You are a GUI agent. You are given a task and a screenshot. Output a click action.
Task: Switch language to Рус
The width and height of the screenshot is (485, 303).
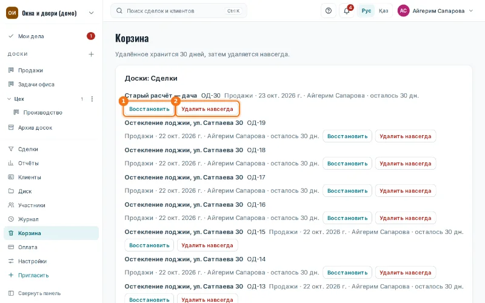pos(366,11)
